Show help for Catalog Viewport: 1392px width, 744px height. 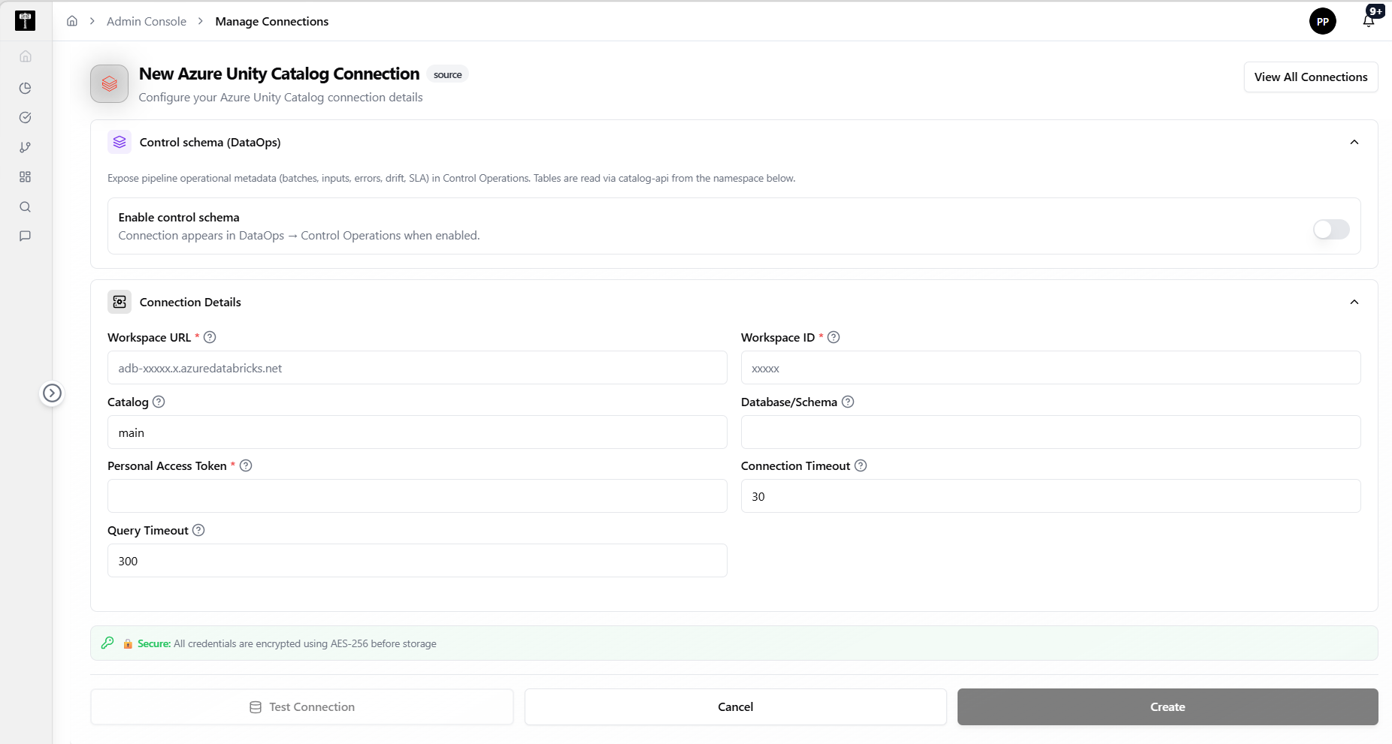coord(159,402)
